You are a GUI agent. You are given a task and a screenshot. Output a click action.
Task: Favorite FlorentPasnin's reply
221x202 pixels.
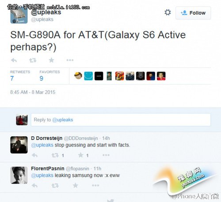(75, 185)
